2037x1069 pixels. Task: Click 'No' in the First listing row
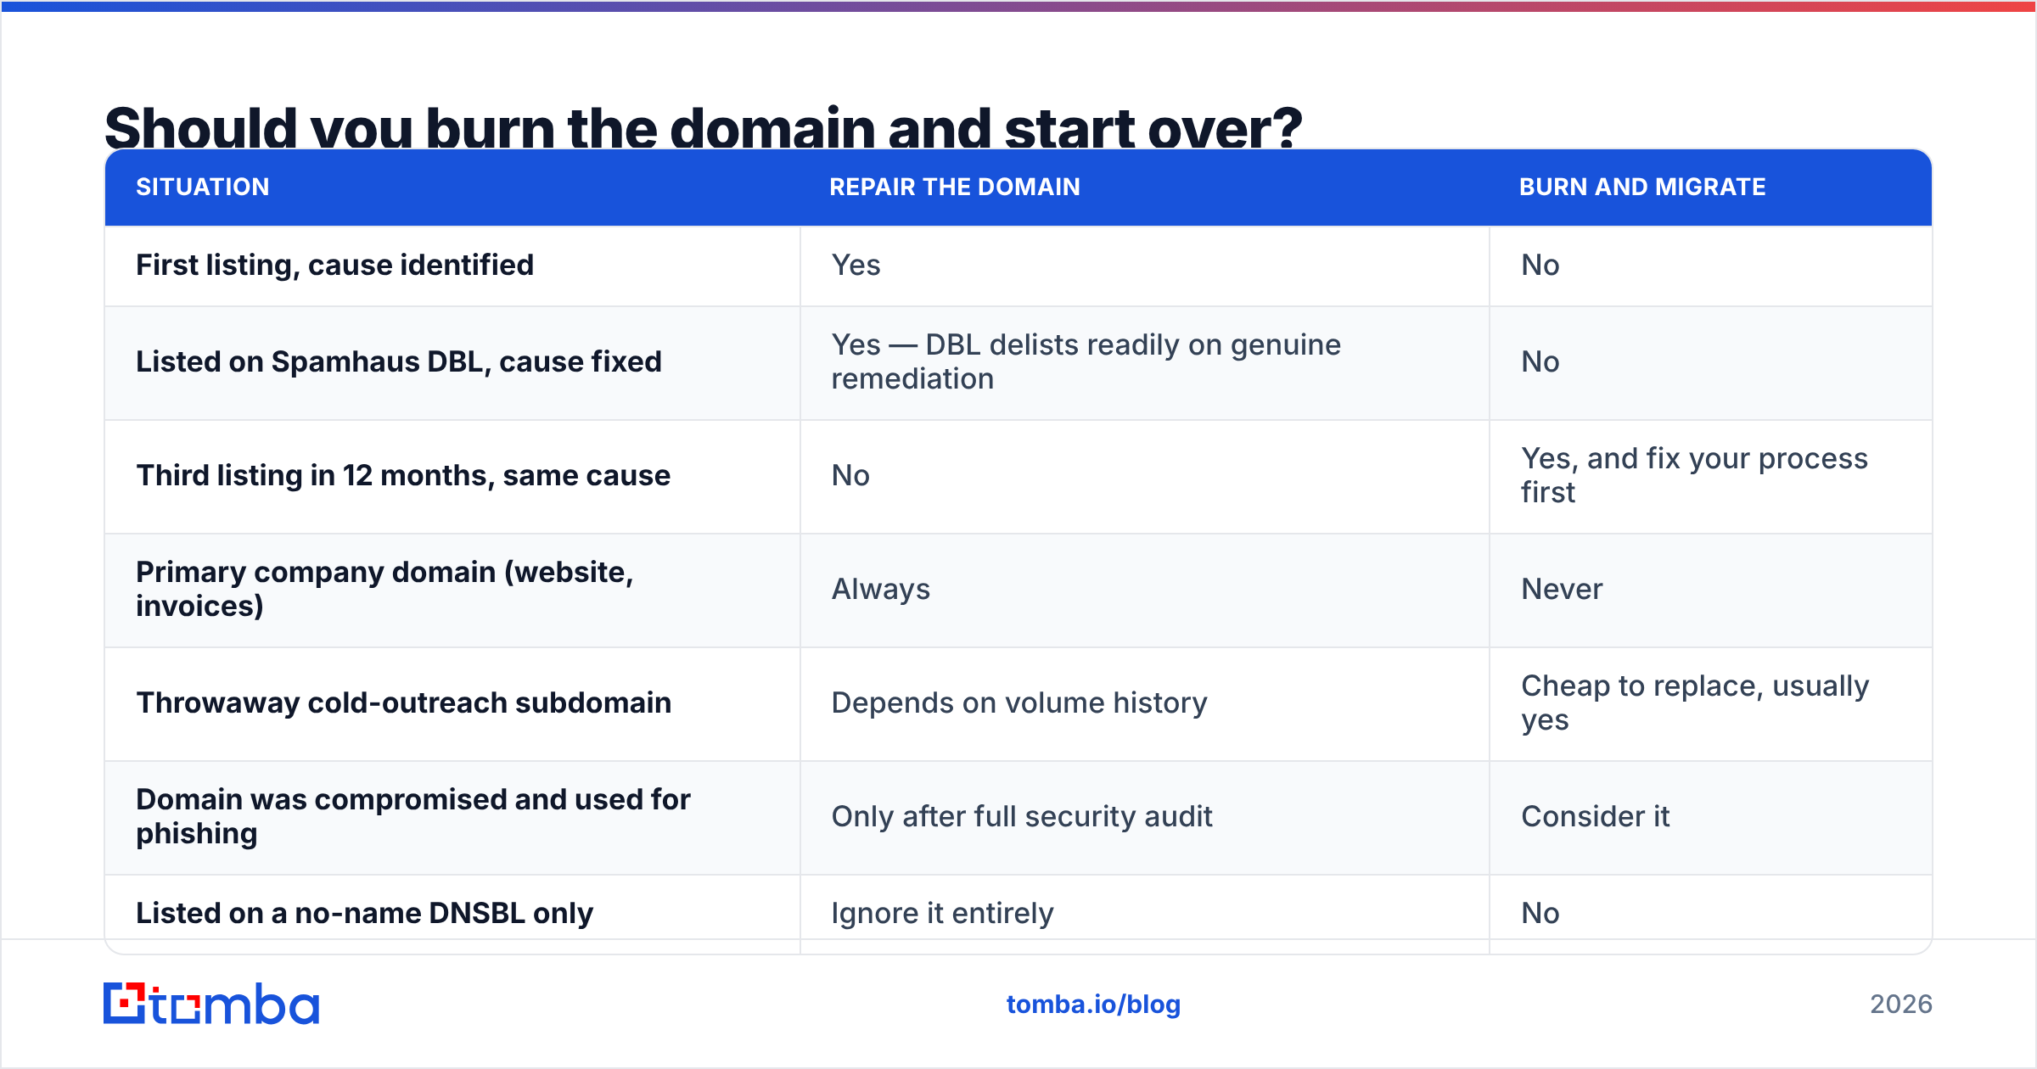pyautogui.click(x=1540, y=266)
